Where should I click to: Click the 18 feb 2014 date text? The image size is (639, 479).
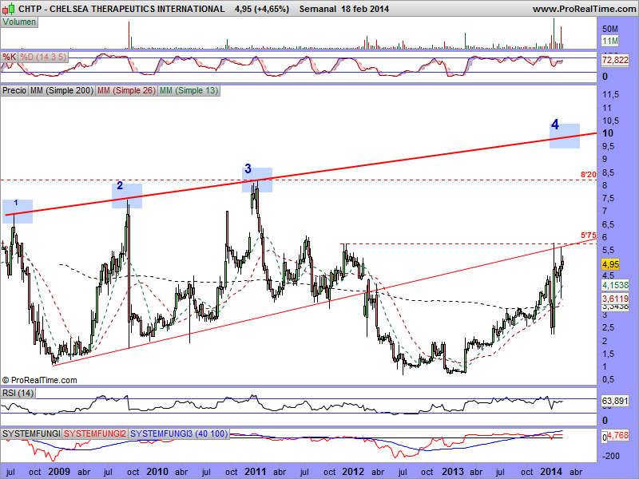(365, 9)
